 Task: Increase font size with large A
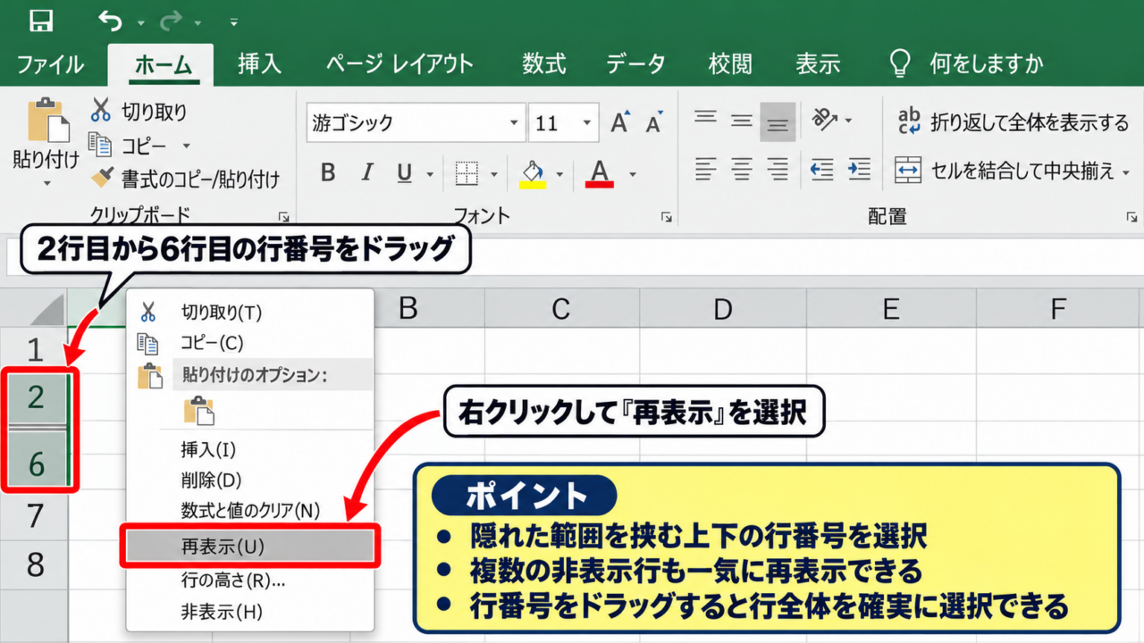620,123
